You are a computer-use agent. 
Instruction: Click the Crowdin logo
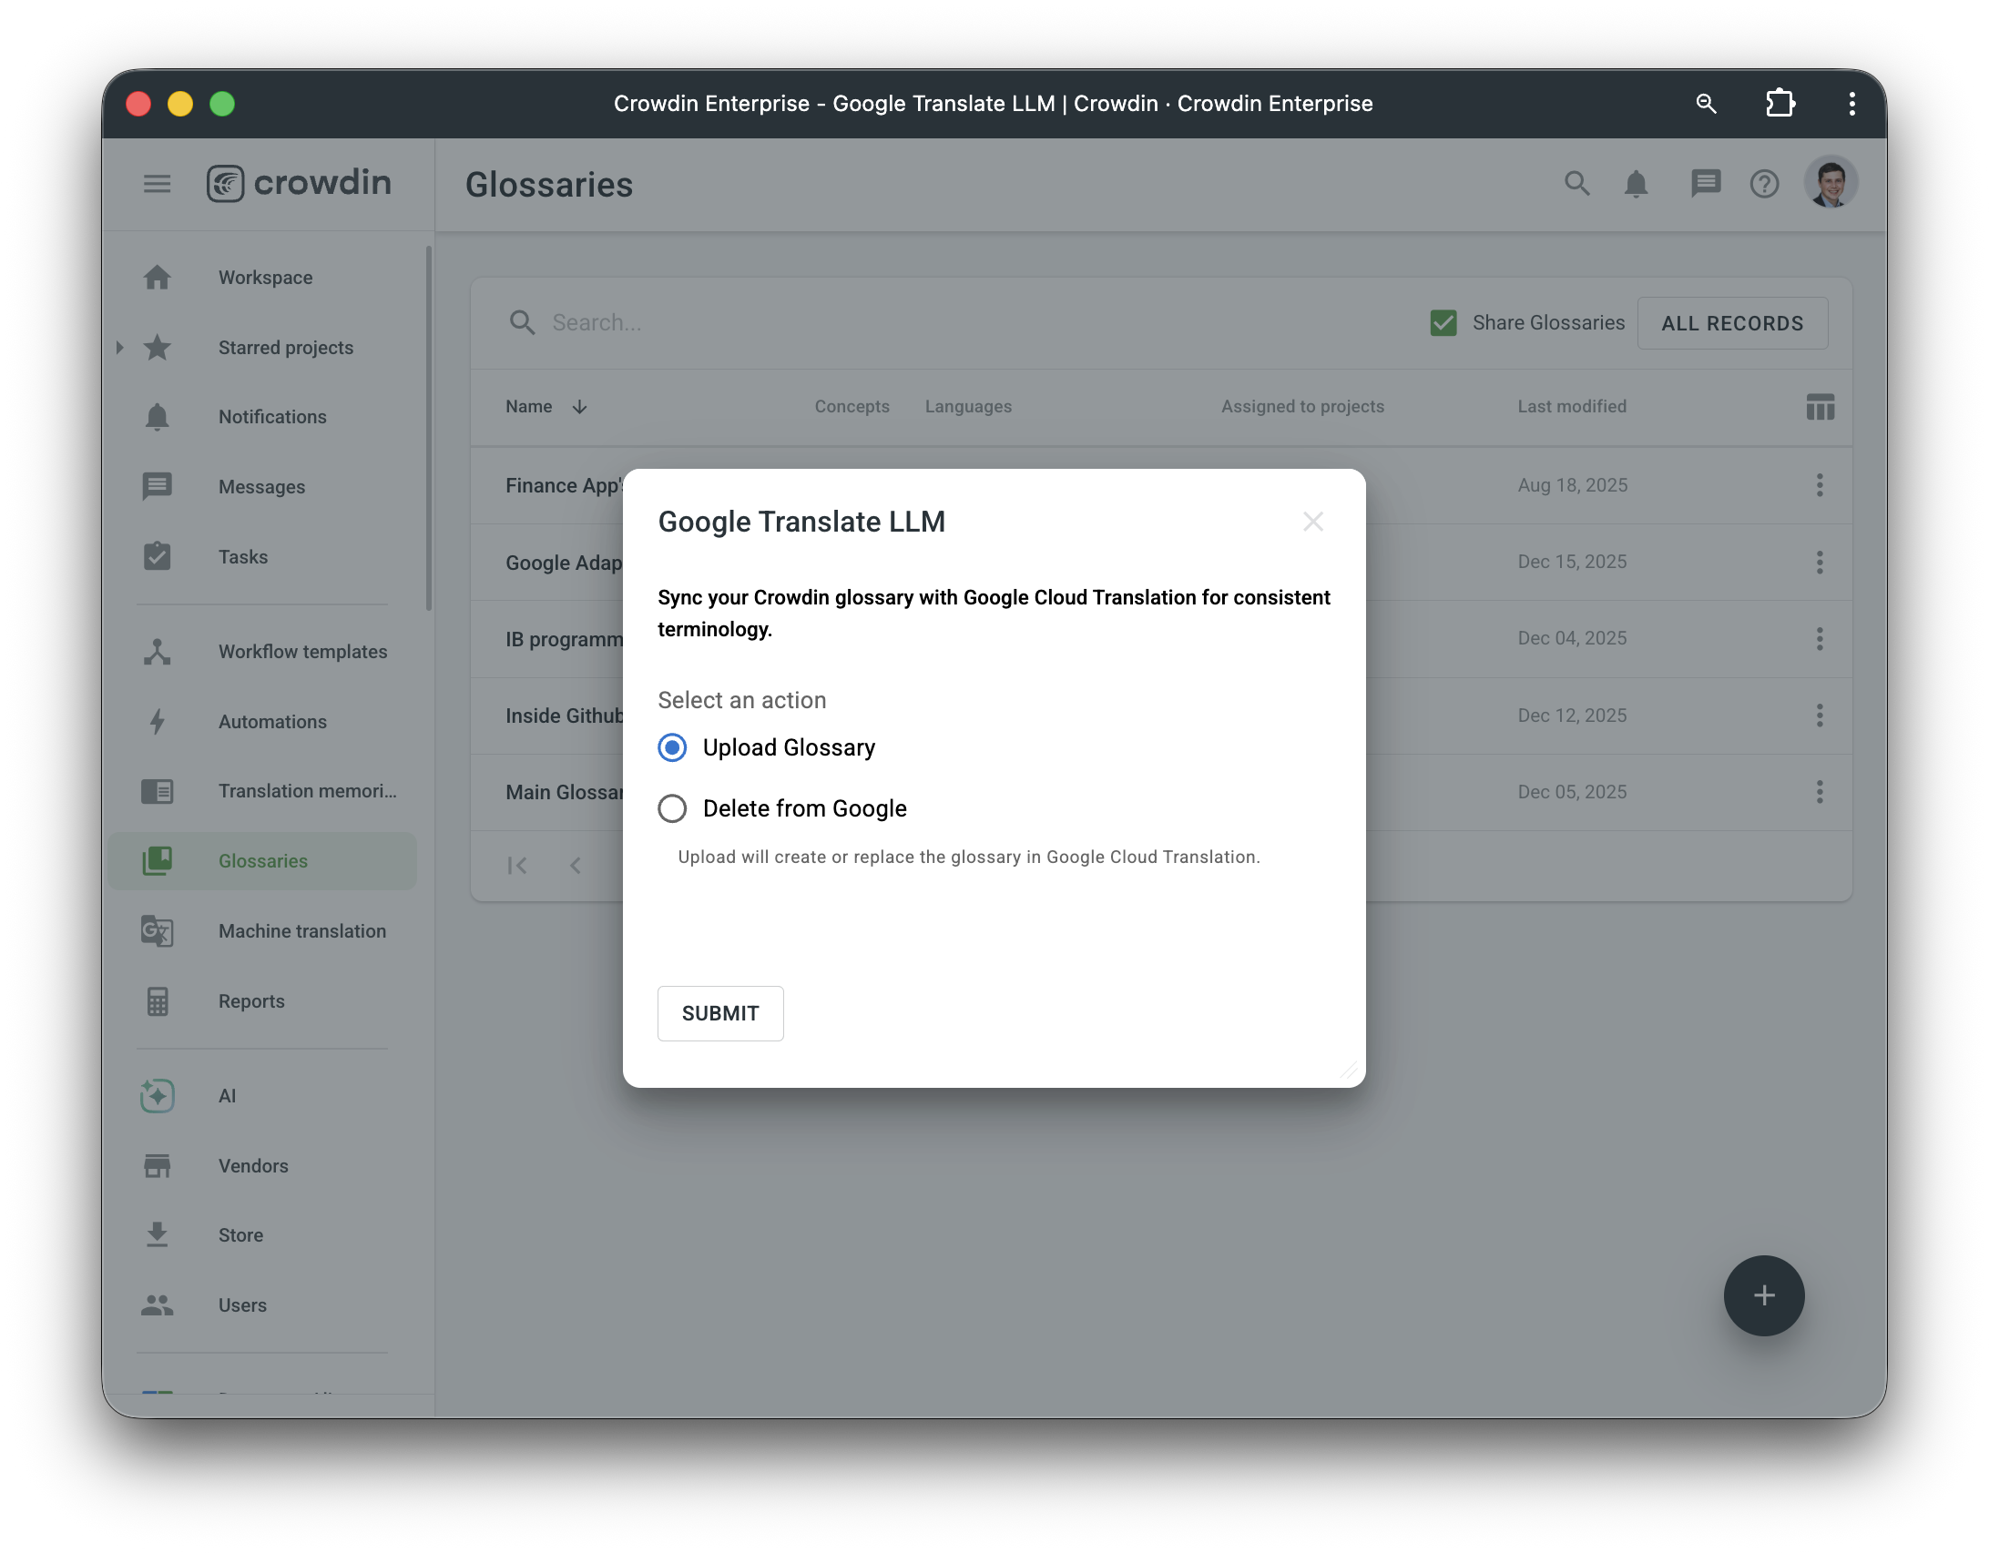pyautogui.click(x=299, y=184)
